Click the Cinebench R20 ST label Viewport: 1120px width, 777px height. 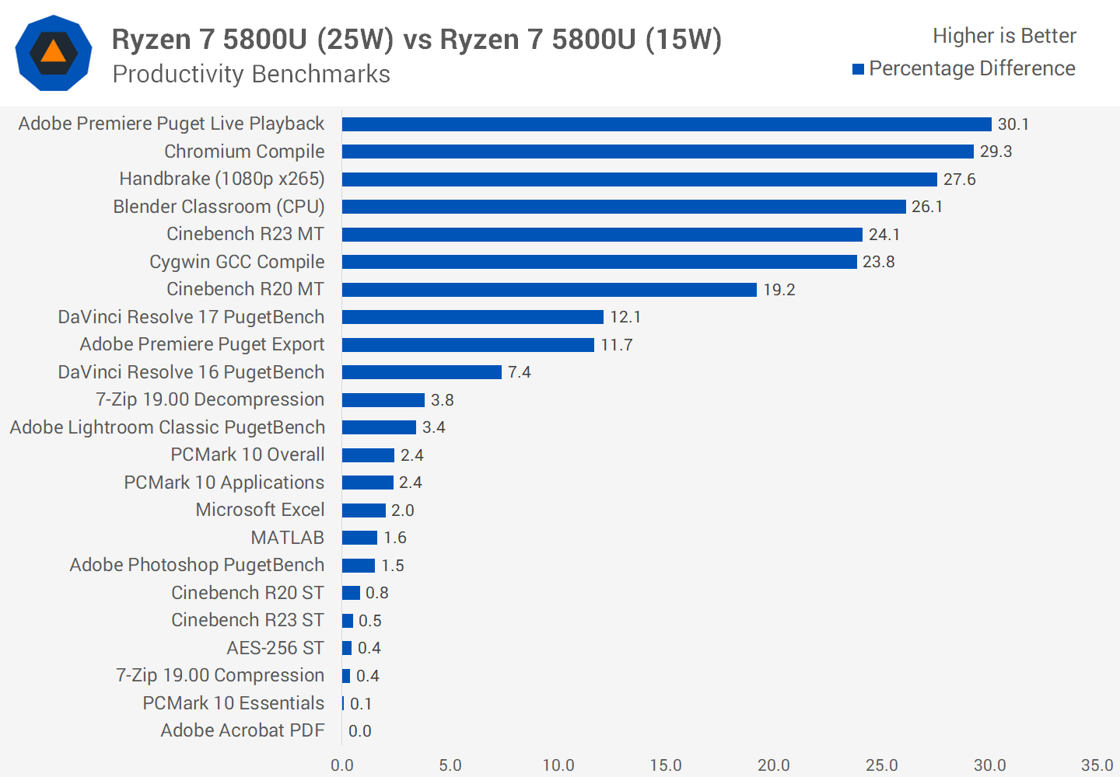tap(247, 593)
